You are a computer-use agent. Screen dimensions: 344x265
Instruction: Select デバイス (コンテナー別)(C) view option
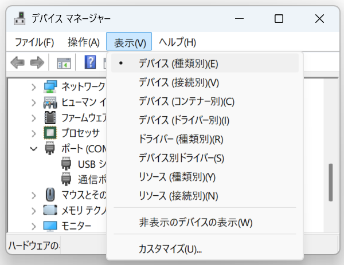click(205, 101)
